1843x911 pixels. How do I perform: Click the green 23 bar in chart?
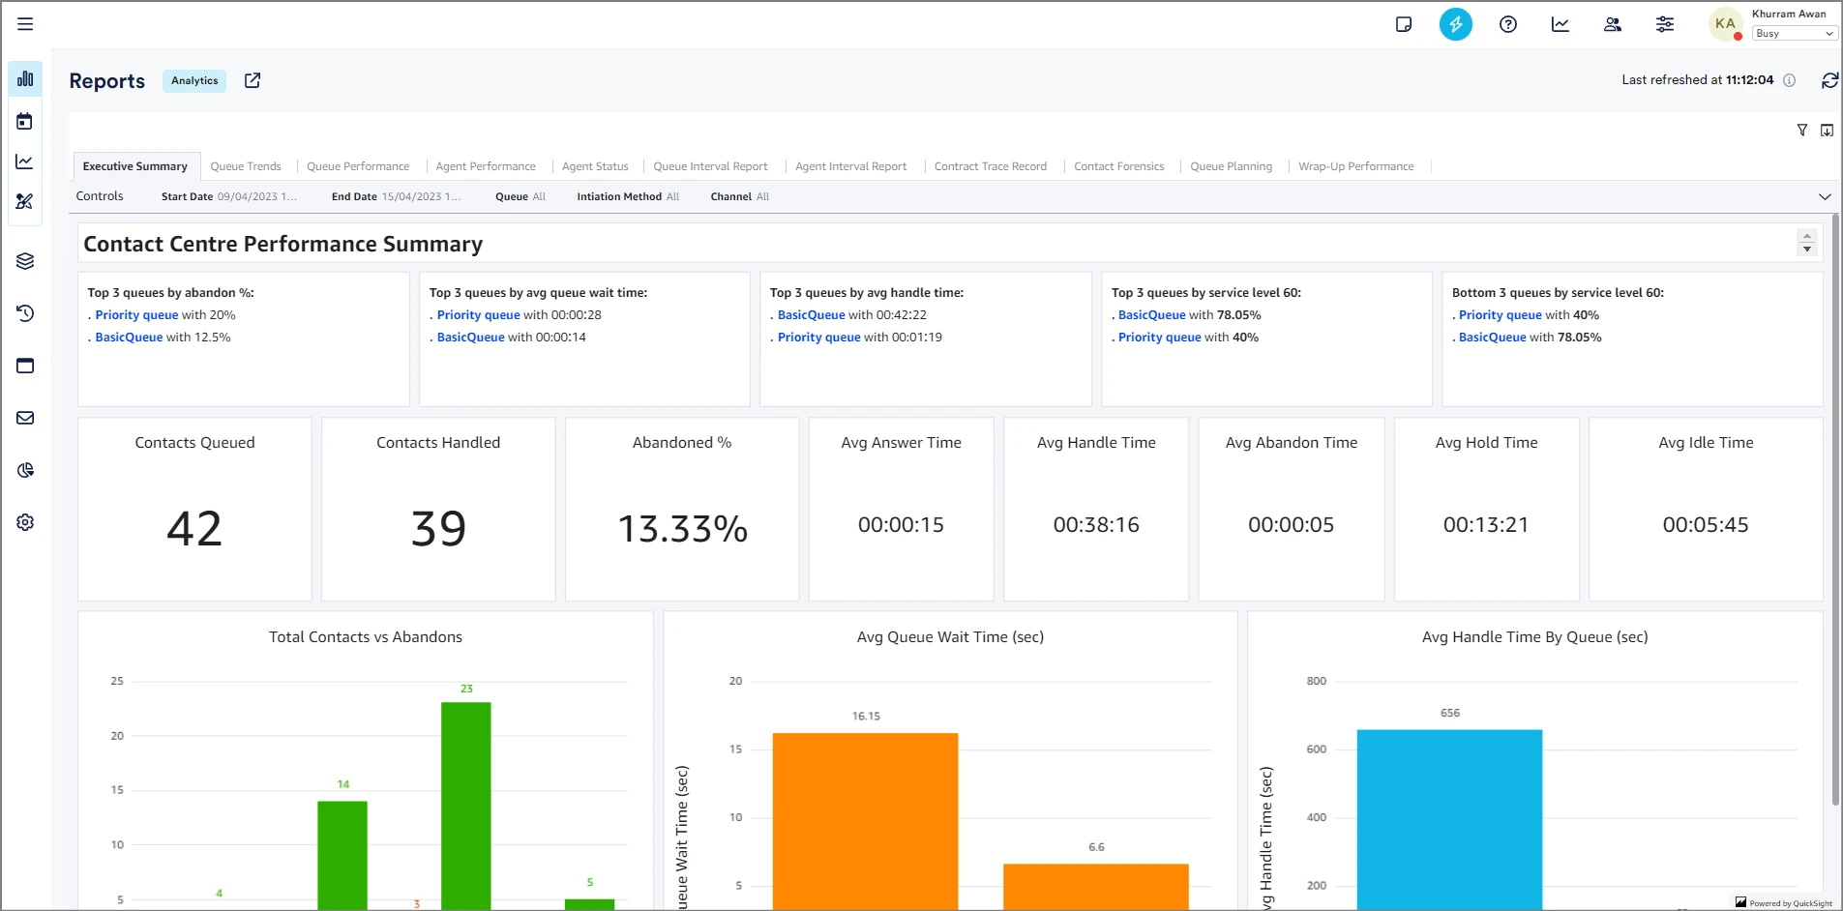(x=465, y=803)
